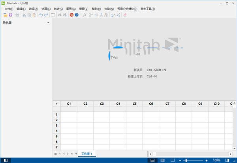
Task: Click the Open file folder icon
Action: click(x=6, y=15)
